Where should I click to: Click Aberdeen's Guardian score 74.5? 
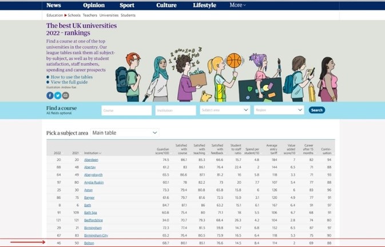pos(166,160)
